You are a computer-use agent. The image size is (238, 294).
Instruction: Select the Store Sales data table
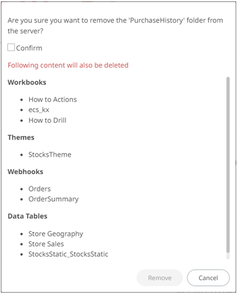point(46,244)
